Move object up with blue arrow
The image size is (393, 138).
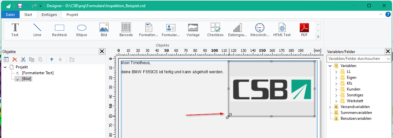[x=52, y=60]
